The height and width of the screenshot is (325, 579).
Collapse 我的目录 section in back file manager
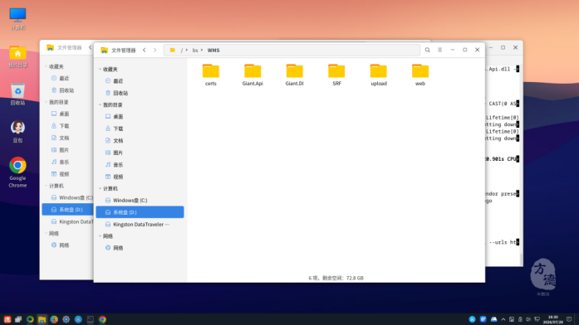[x=47, y=102]
